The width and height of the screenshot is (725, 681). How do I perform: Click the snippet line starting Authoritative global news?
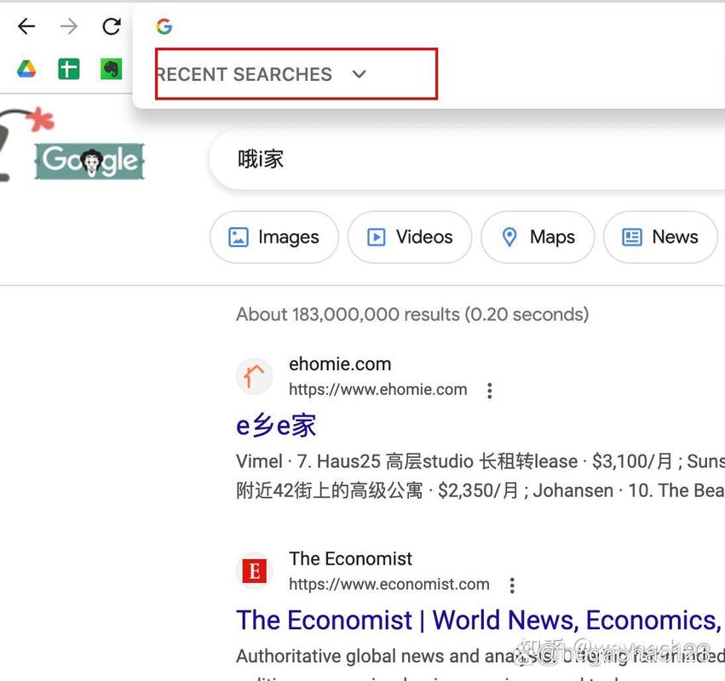(x=480, y=655)
